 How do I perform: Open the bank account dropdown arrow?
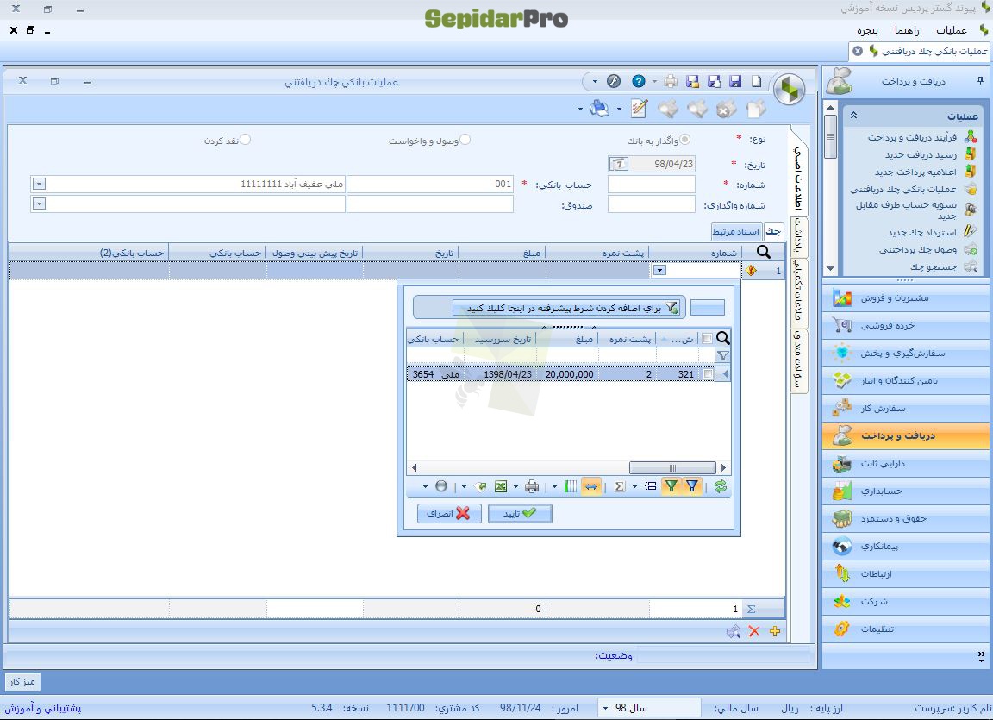click(x=39, y=185)
